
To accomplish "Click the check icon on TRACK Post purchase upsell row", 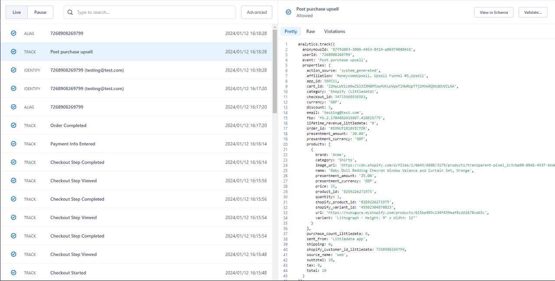I will (x=13, y=52).
